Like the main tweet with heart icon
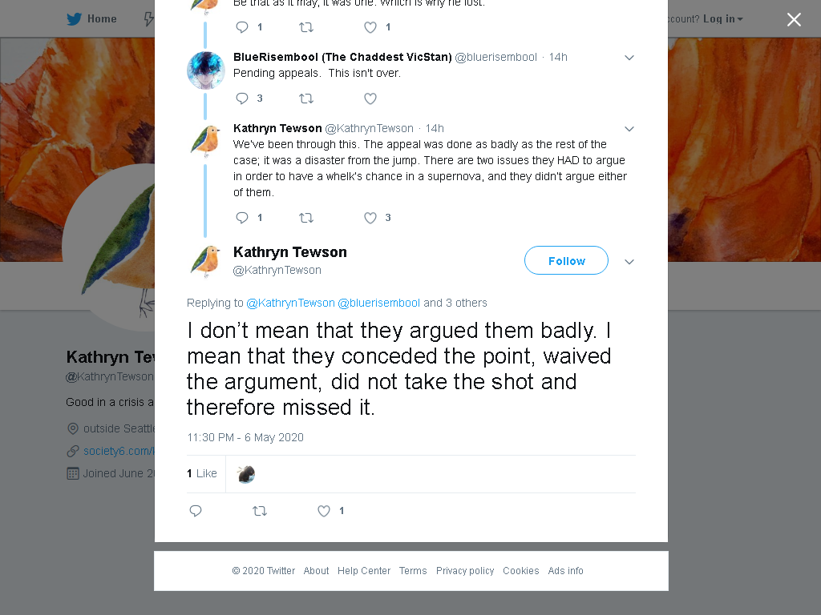The height and width of the screenshot is (615, 821). (324, 511)
